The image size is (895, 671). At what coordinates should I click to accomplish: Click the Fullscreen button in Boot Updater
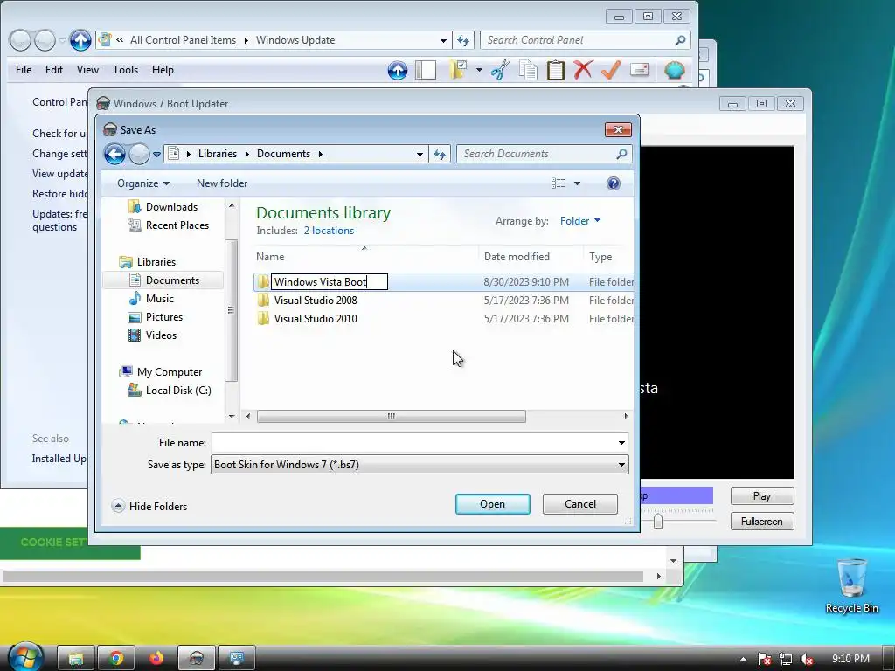(x=762, y=521)
